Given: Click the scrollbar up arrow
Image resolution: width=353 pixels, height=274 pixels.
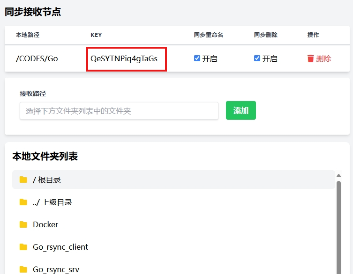Looking at the screenshot, I should point(338,176).
